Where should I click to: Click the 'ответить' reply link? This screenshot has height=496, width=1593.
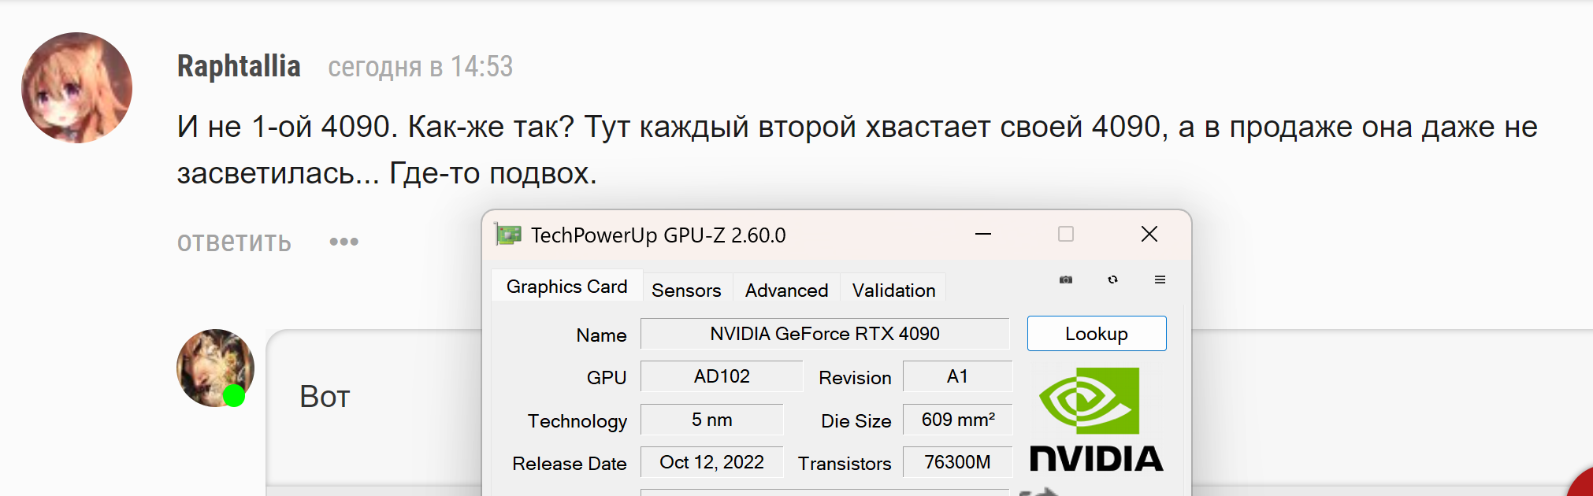pyautogui.click(x=234, y=242)
